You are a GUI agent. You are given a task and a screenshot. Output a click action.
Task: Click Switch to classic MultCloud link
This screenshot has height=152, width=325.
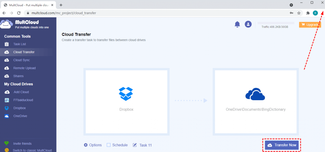tap(32, 150)
